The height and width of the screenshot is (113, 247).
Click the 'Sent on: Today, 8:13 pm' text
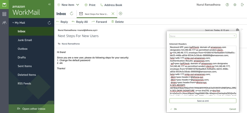(x=217, y=30)
